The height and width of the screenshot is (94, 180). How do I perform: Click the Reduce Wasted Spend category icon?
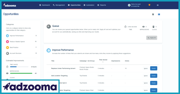7,42
